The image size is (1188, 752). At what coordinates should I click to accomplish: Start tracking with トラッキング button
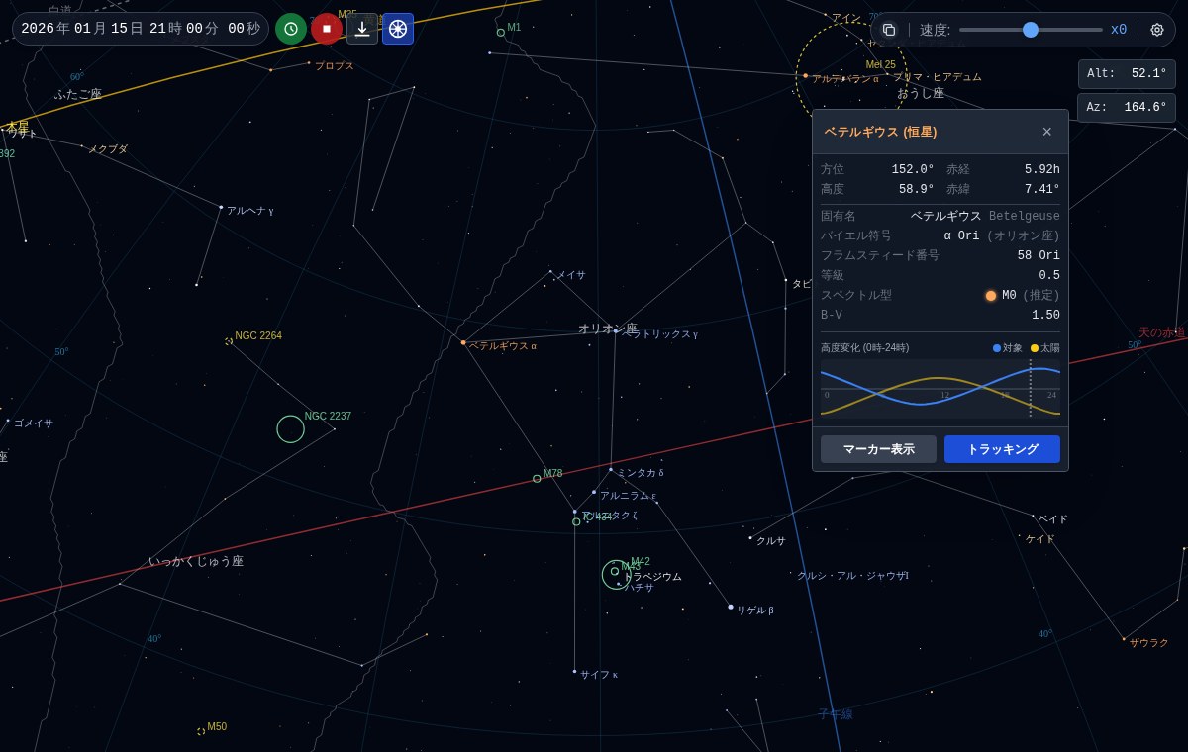point(1002,449)
